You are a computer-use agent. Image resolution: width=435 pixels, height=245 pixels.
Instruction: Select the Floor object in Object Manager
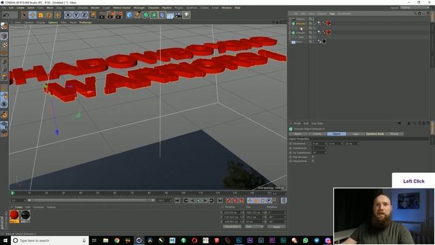[299, 42]
